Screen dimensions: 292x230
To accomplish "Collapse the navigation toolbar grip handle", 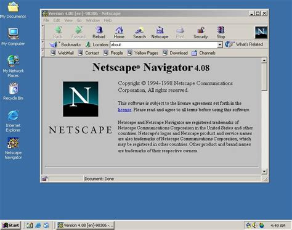I will (43, 33).
